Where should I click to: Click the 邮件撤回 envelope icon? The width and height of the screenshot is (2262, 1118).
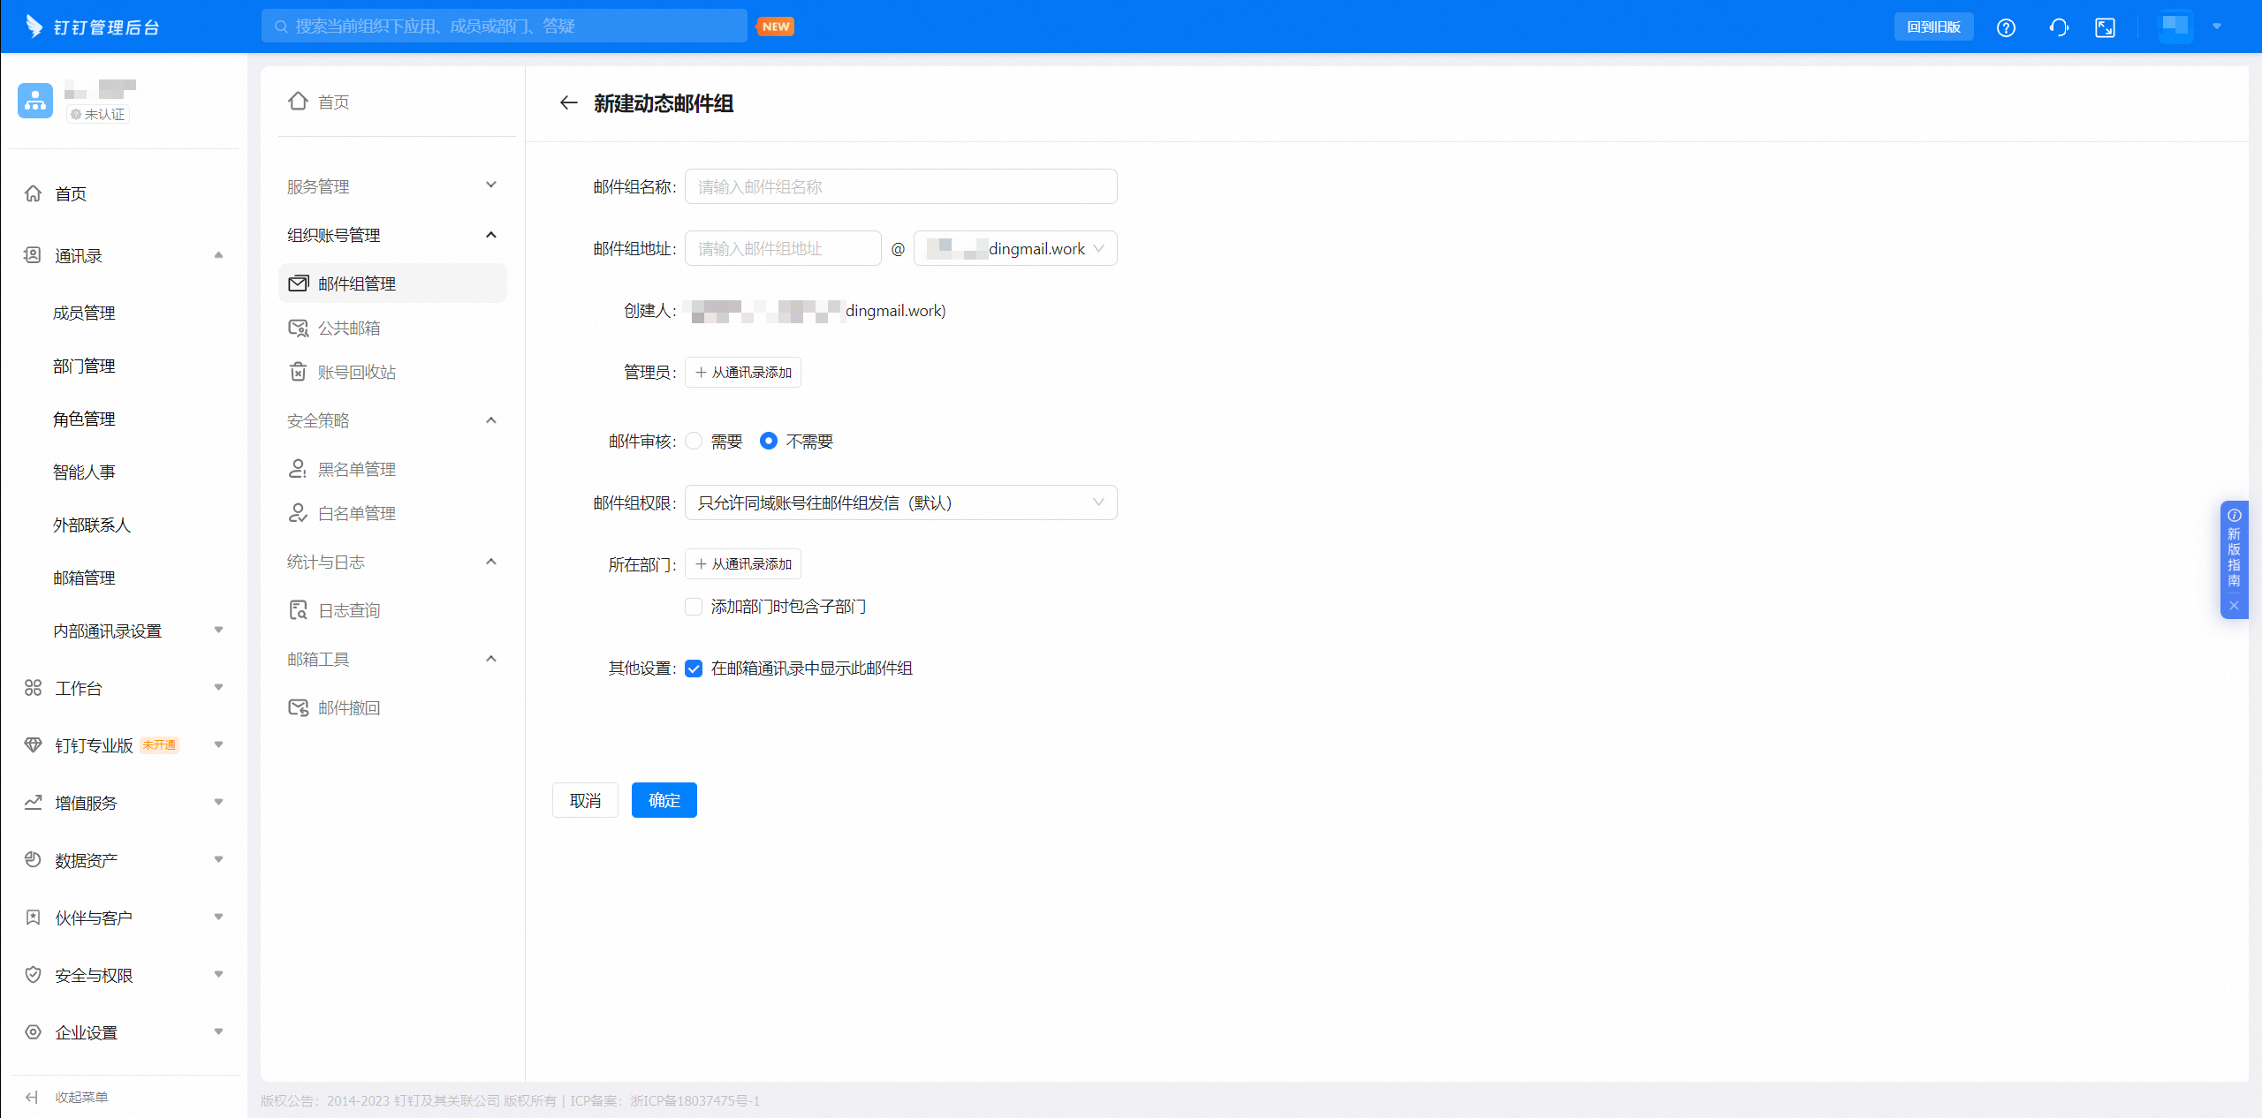pos(299,707)
